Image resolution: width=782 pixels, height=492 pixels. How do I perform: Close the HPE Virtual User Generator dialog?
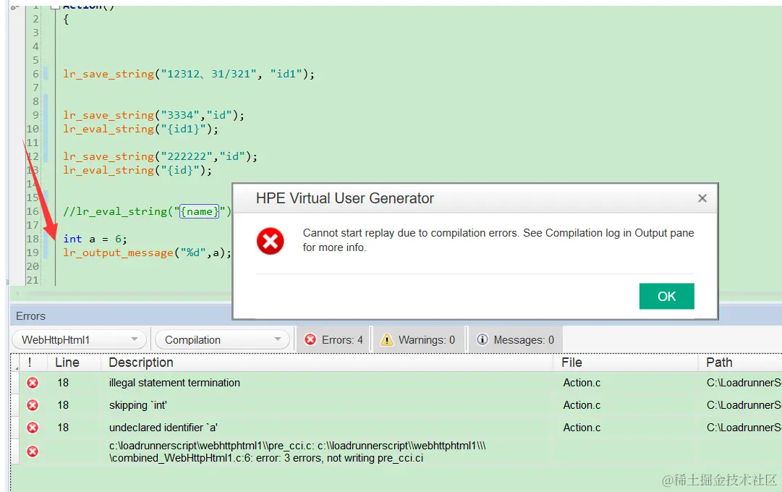[702, 198]
